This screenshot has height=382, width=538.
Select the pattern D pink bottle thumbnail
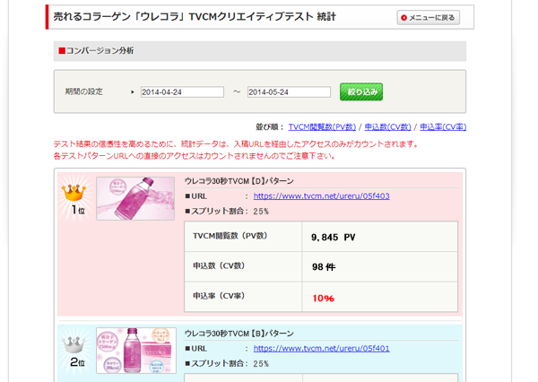(135, 198)
